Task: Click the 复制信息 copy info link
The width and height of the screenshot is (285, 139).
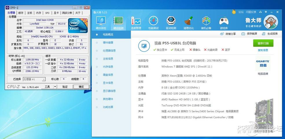Action: click(263, 50)
